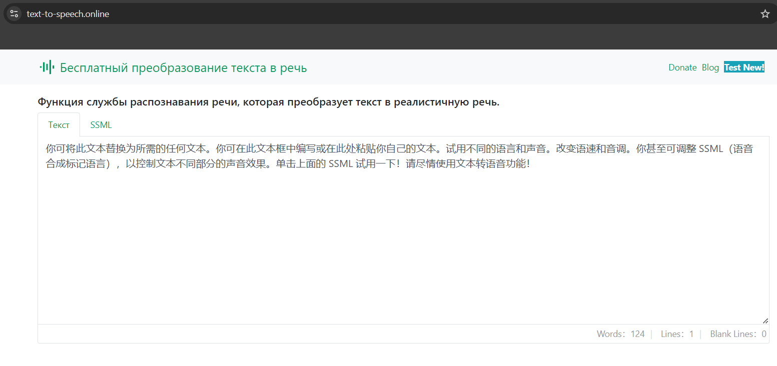Open the Blog link
The height and width of the screenshot is (366, 777).
pos(710,67)
